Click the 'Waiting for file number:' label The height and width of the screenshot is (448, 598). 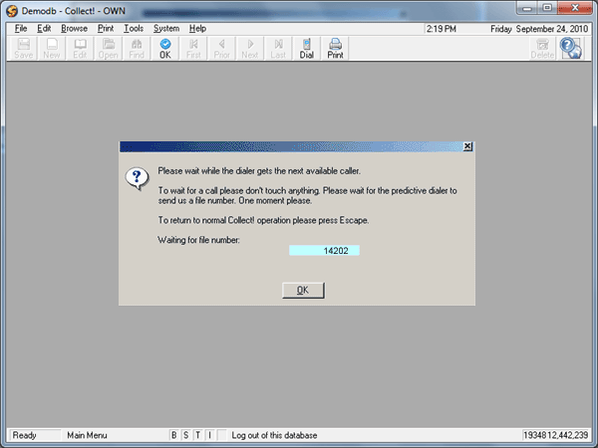pyautogui.click(x=198, y=240)
